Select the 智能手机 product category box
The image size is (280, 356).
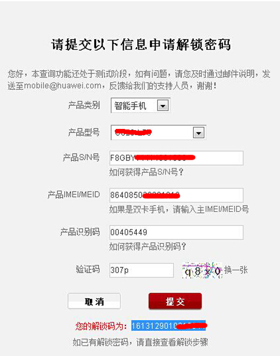[141, 105]
